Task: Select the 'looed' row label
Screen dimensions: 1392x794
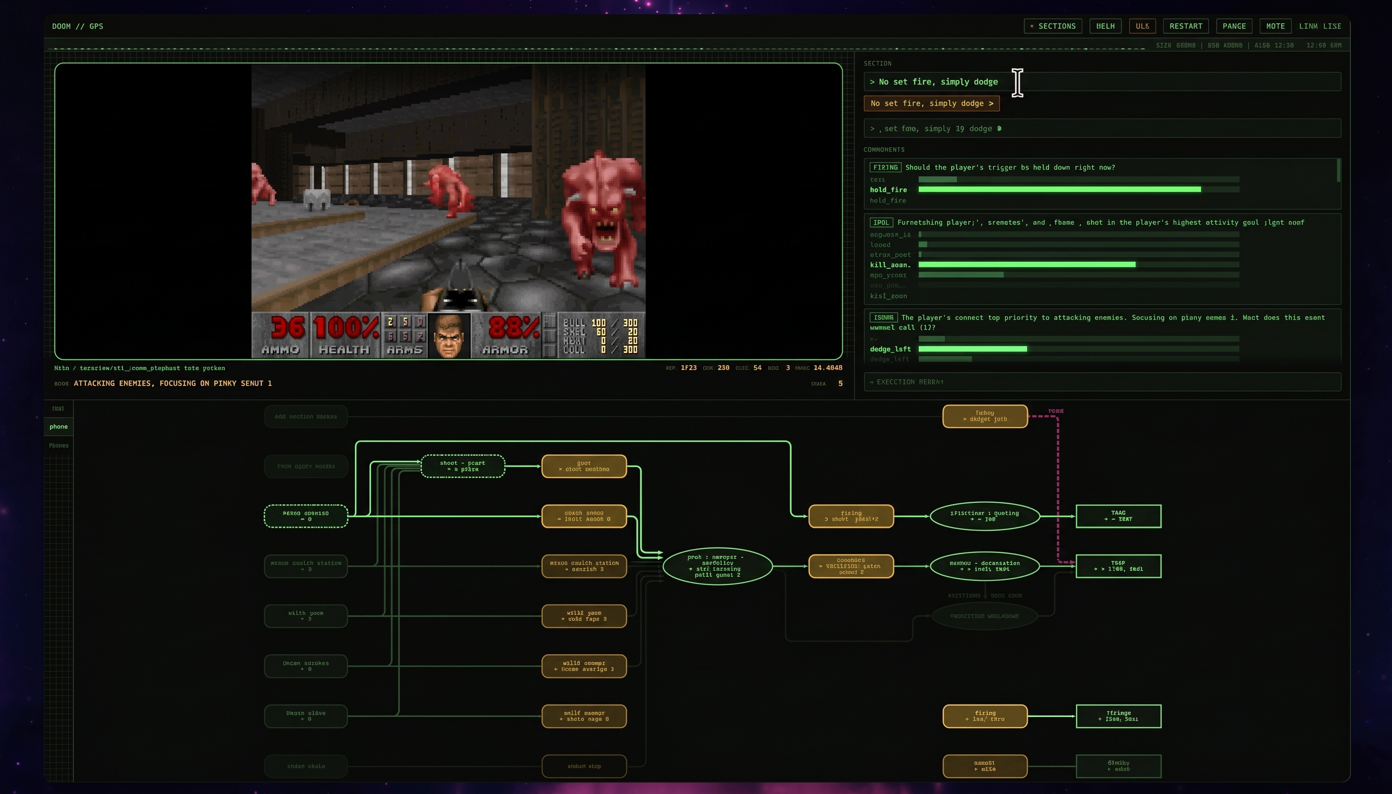Action: tap(880, 245)
